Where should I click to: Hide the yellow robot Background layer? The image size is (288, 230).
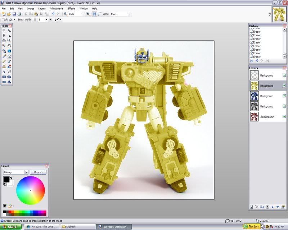pos(284,86)
